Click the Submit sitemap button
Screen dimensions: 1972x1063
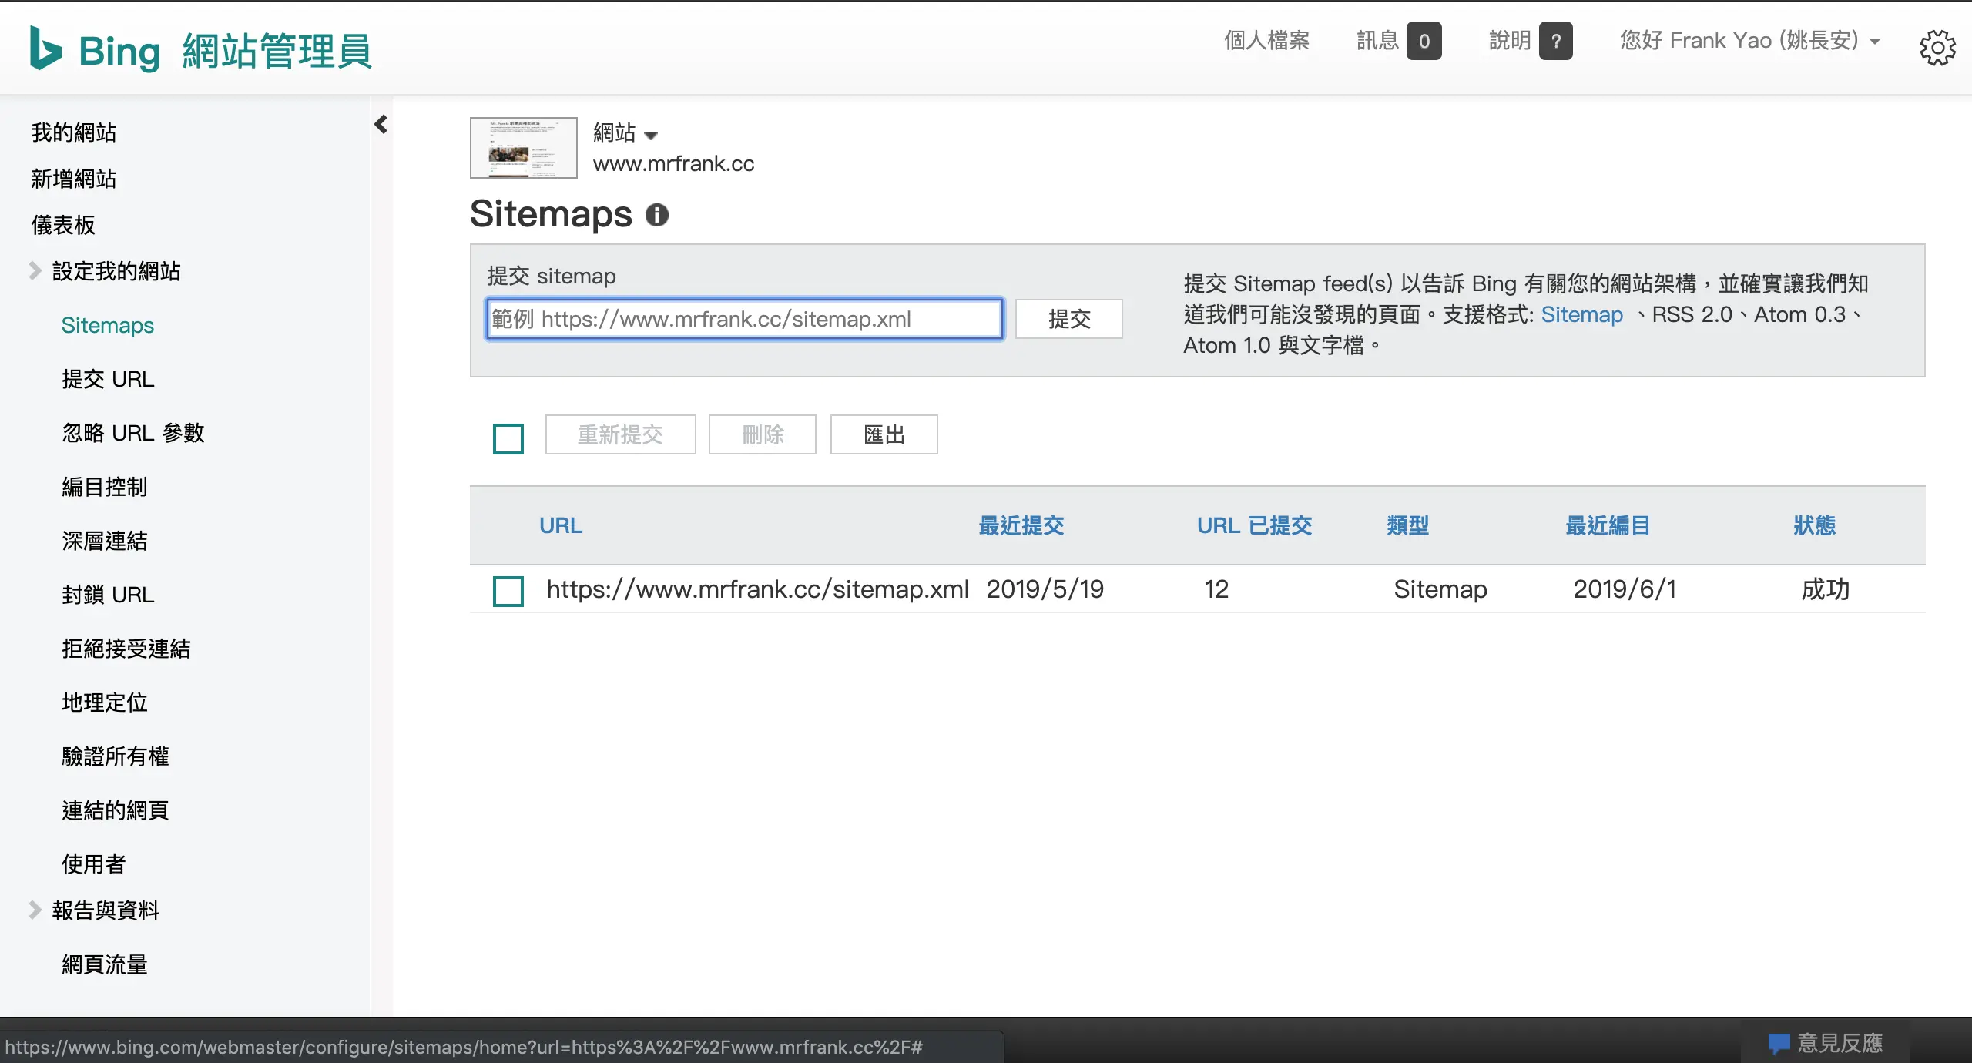pos(1069,319)
